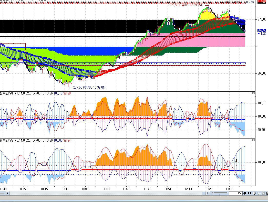Viewport: 268px width, 202px height.
Task: Click the grid layout icon in bottom toolbar
Action: pyautogui.click(x=263, y=193)
